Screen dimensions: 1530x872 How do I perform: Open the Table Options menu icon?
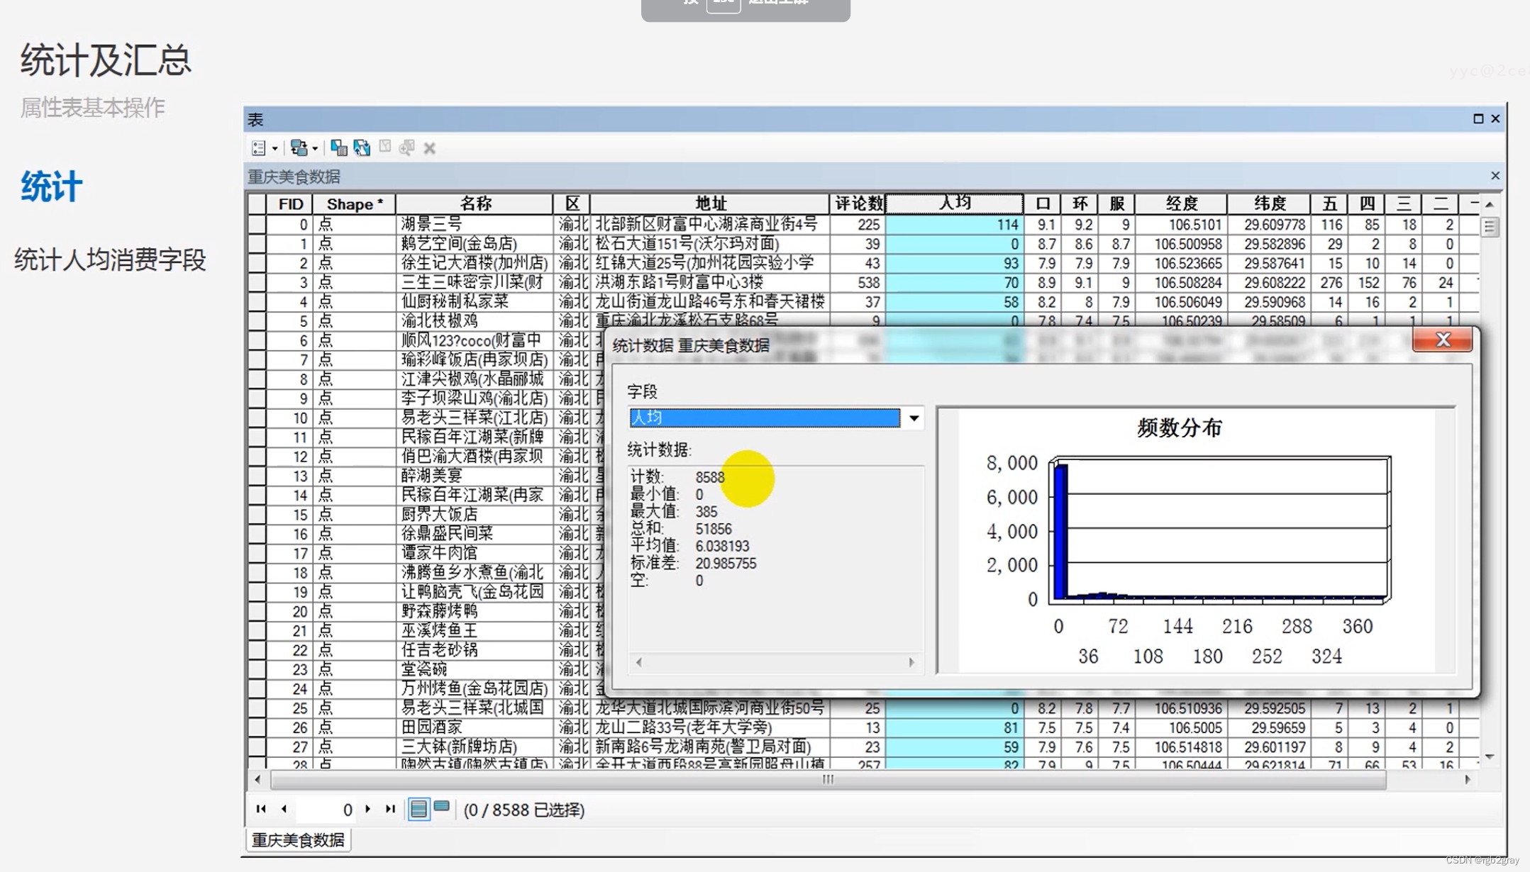click(x=258, y=147)
